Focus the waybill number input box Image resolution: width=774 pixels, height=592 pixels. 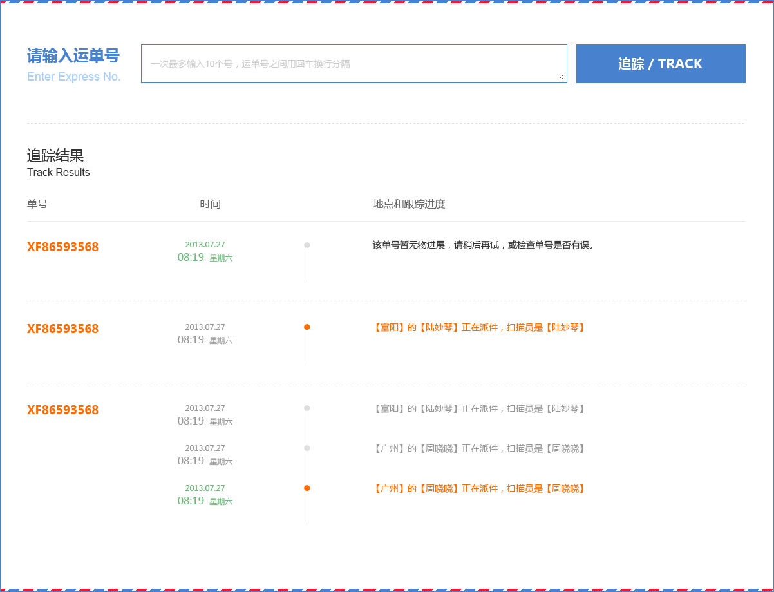pyautogui.click(x=353, y=64)
